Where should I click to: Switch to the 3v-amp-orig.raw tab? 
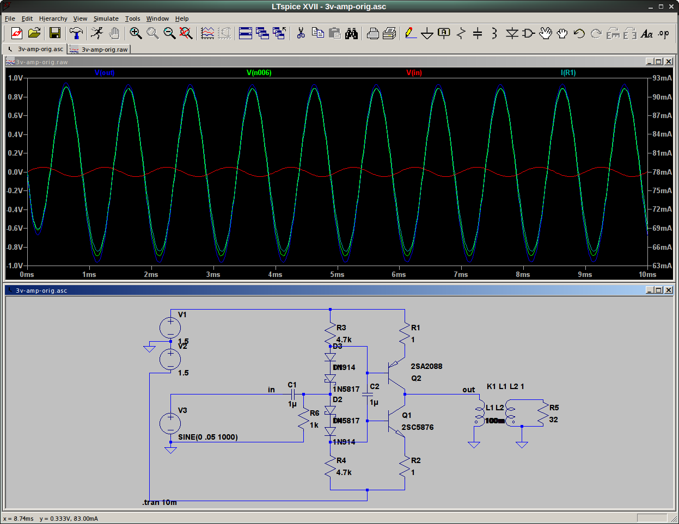pos(99,50)
